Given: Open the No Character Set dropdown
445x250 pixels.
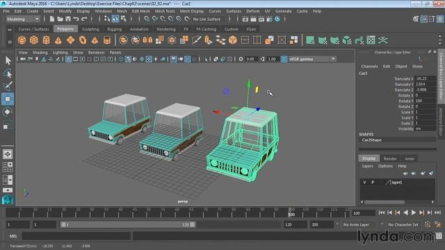Looking at the screenshot, I should (403, 224).
